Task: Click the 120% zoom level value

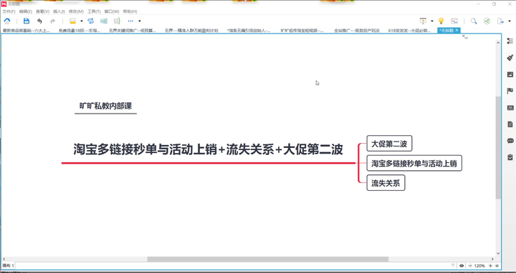Action: click(x=479, y=265)
